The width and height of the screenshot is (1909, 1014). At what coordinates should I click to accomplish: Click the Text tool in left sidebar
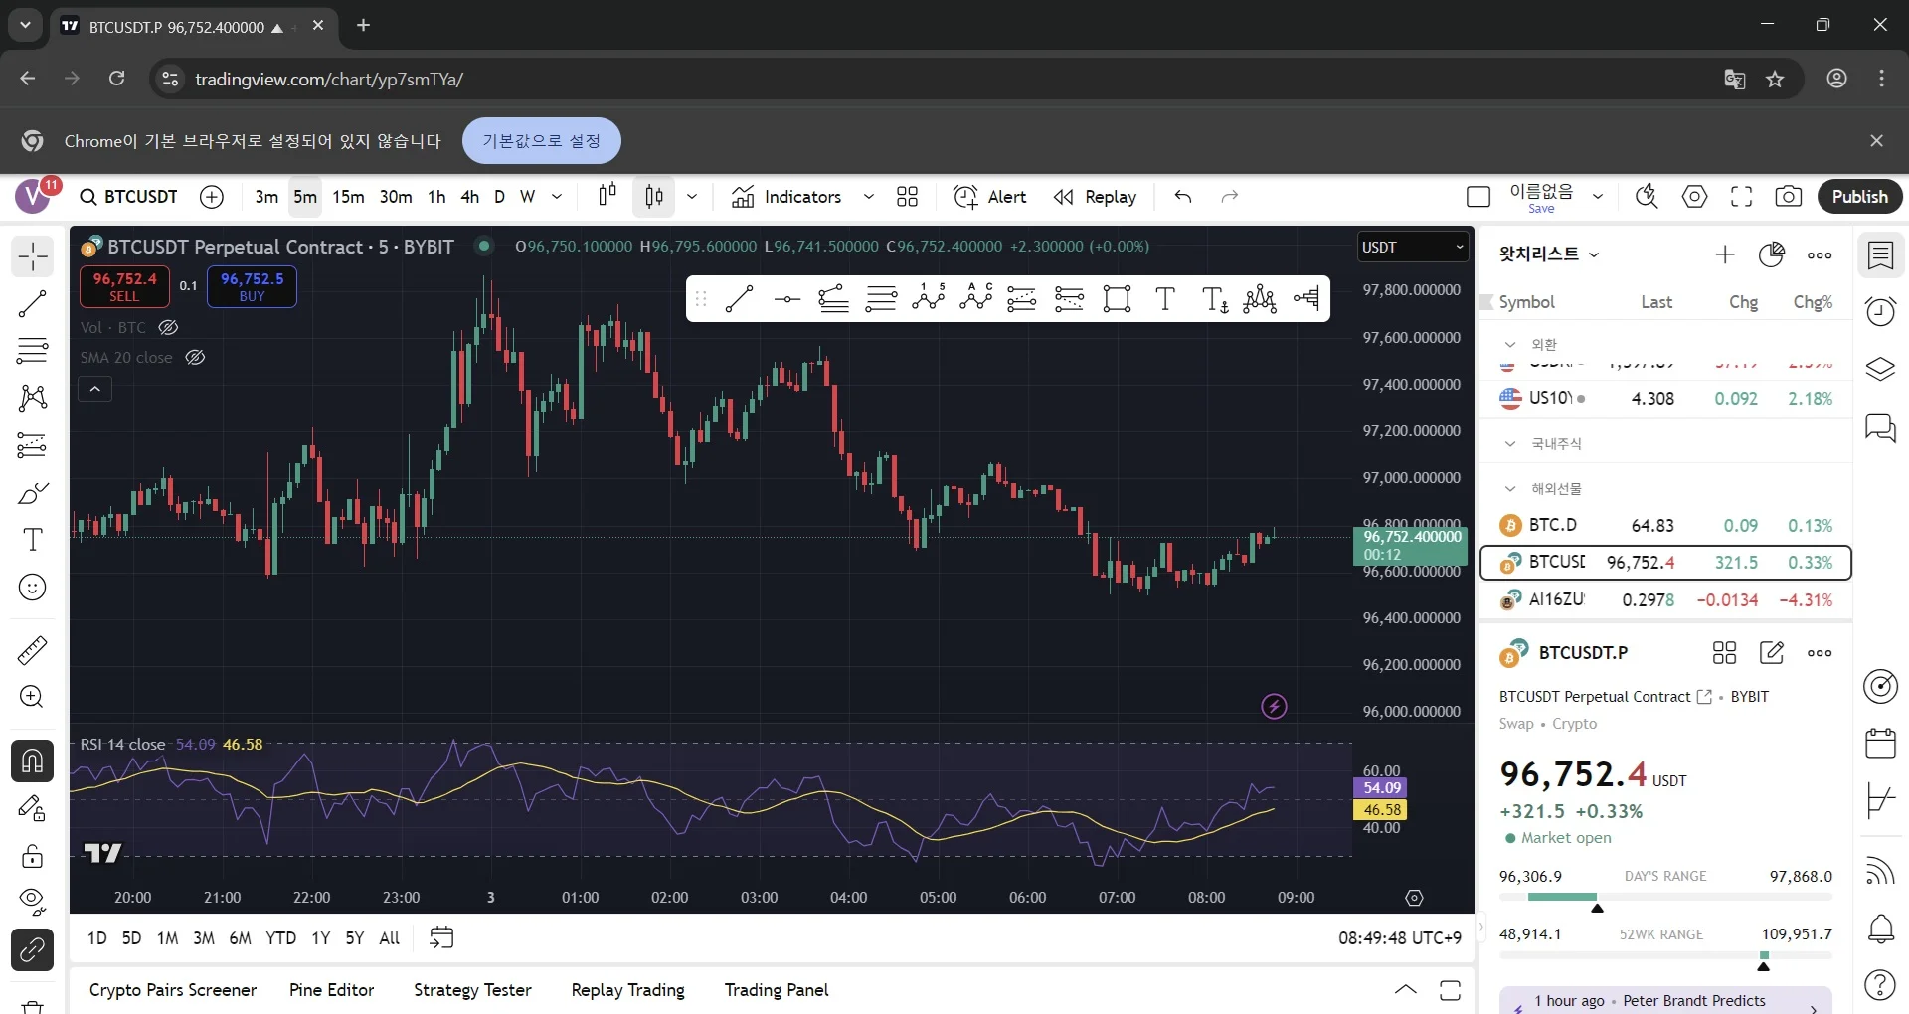[x=33, y=540]
